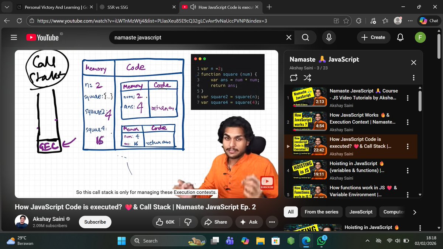Show more filter chips with arrow
Screen dimensions: 443x249
click(415, 212)
